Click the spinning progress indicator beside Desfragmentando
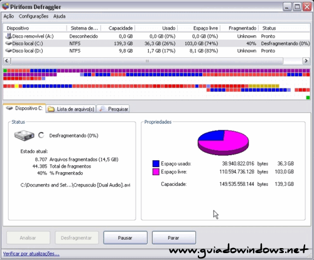The width and height of the screenshot is (314, 260). (x=41, y=136)
